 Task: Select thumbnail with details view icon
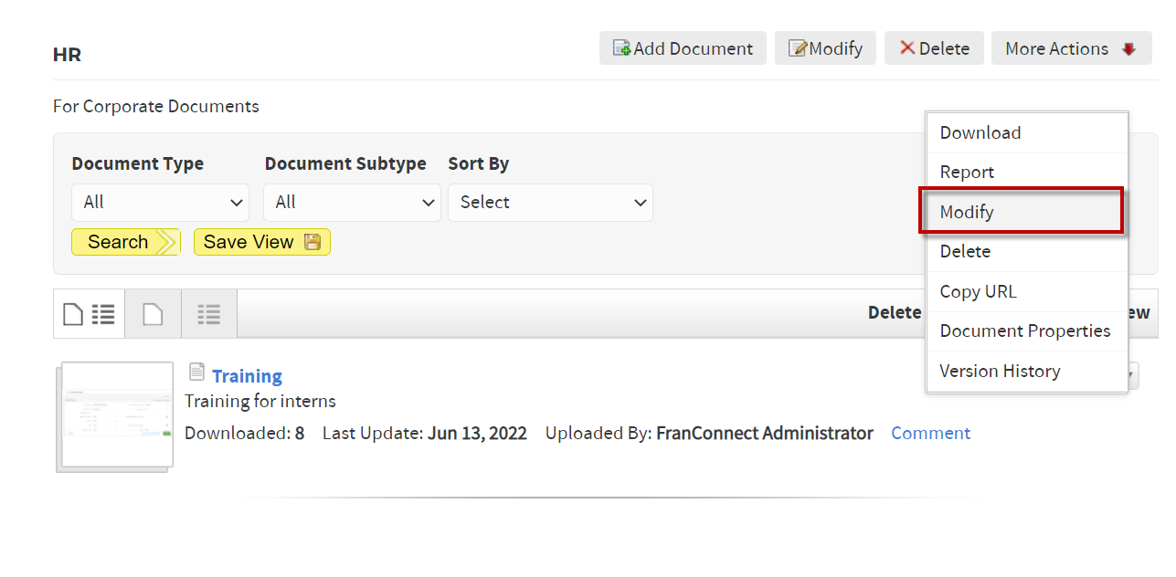89,314
